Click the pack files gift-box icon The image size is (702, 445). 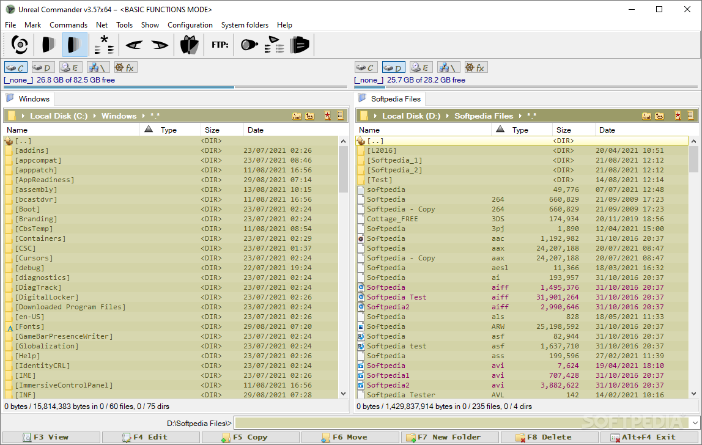(x=190, y=45)
